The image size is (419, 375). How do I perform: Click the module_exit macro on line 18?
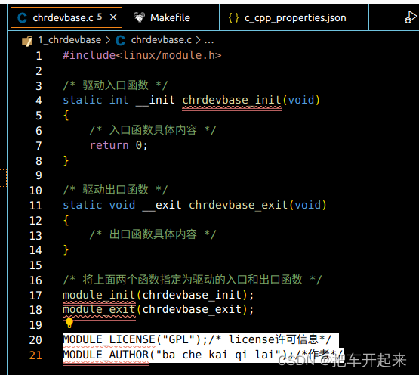pyautogui.click(x=99, y=309)
